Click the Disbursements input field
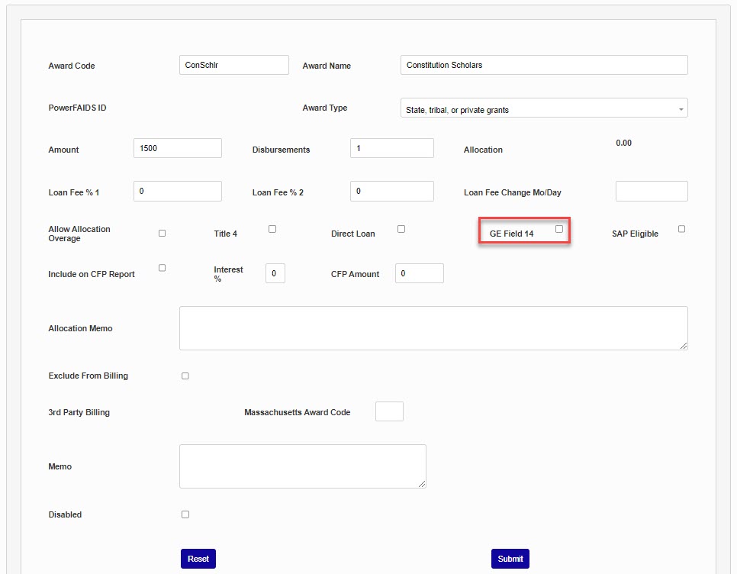The width and height of the screenshot is (737, 574). (391, 148)
